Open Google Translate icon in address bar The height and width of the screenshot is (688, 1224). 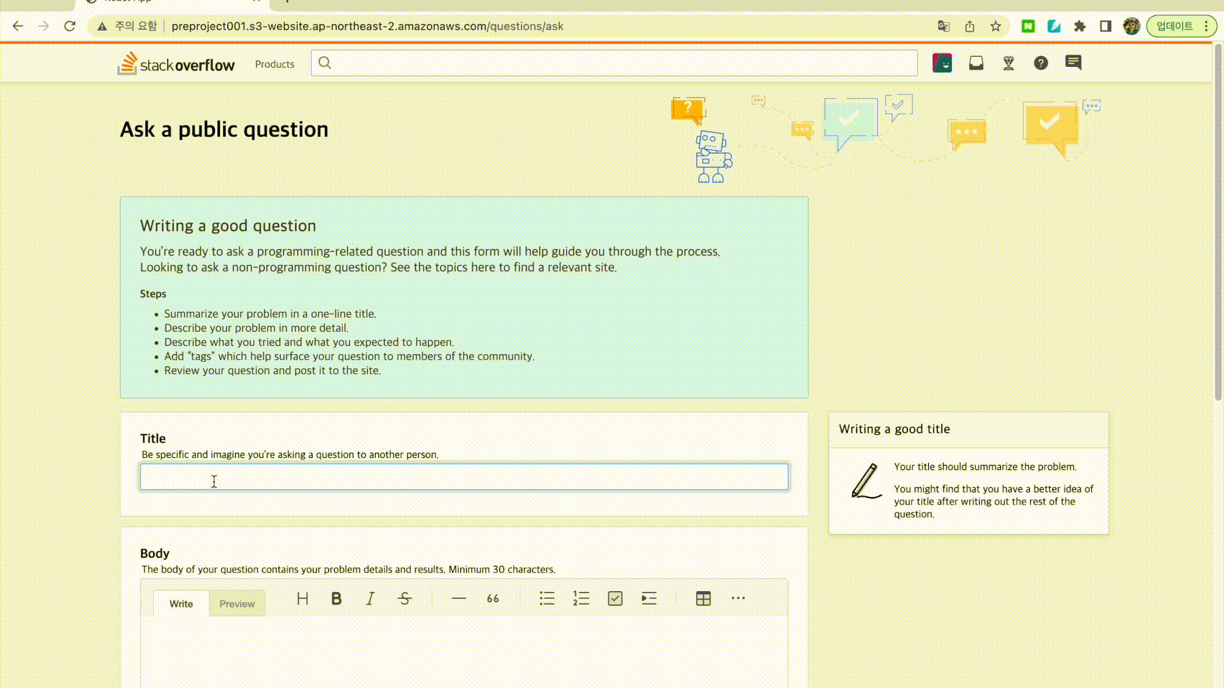[943, 26]
